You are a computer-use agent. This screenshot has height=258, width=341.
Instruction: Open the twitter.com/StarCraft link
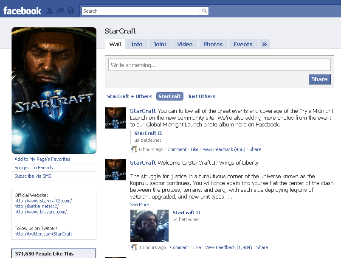point(43,234)
